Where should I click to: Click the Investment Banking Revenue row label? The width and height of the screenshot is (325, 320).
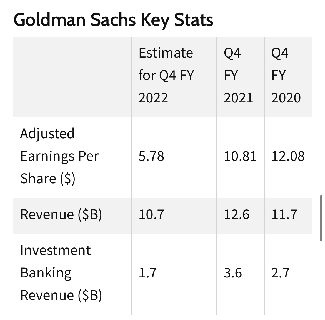pos(61,273)
